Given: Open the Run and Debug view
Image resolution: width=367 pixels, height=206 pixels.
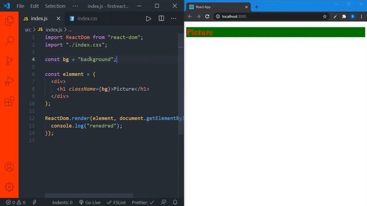Looking at the screenshot, I should click(x=9, y=81).
